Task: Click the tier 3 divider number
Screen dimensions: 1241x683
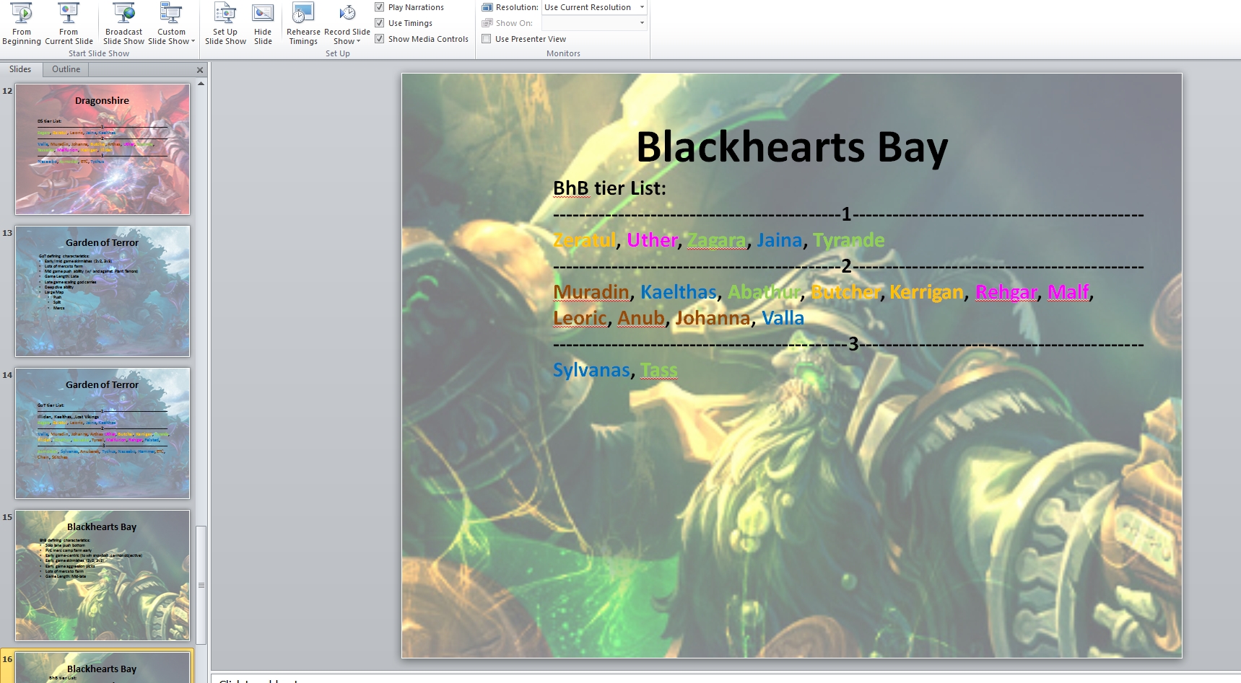Action: (x=853, y=344)
